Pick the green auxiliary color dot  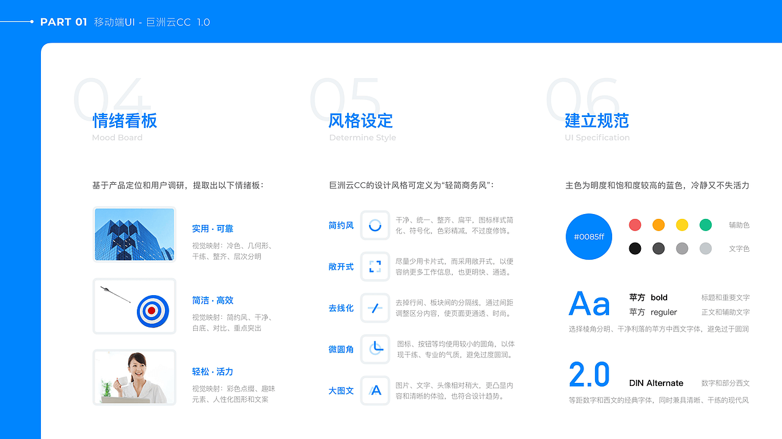pyautogui.click(x=706, y=225)
